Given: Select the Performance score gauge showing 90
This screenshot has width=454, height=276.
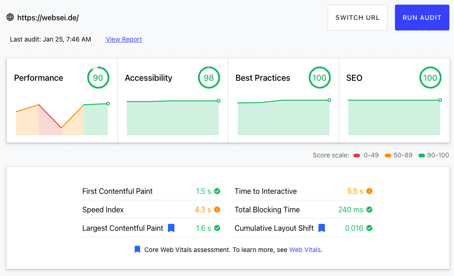Looking at the screenshot, I should pos(98,78).
